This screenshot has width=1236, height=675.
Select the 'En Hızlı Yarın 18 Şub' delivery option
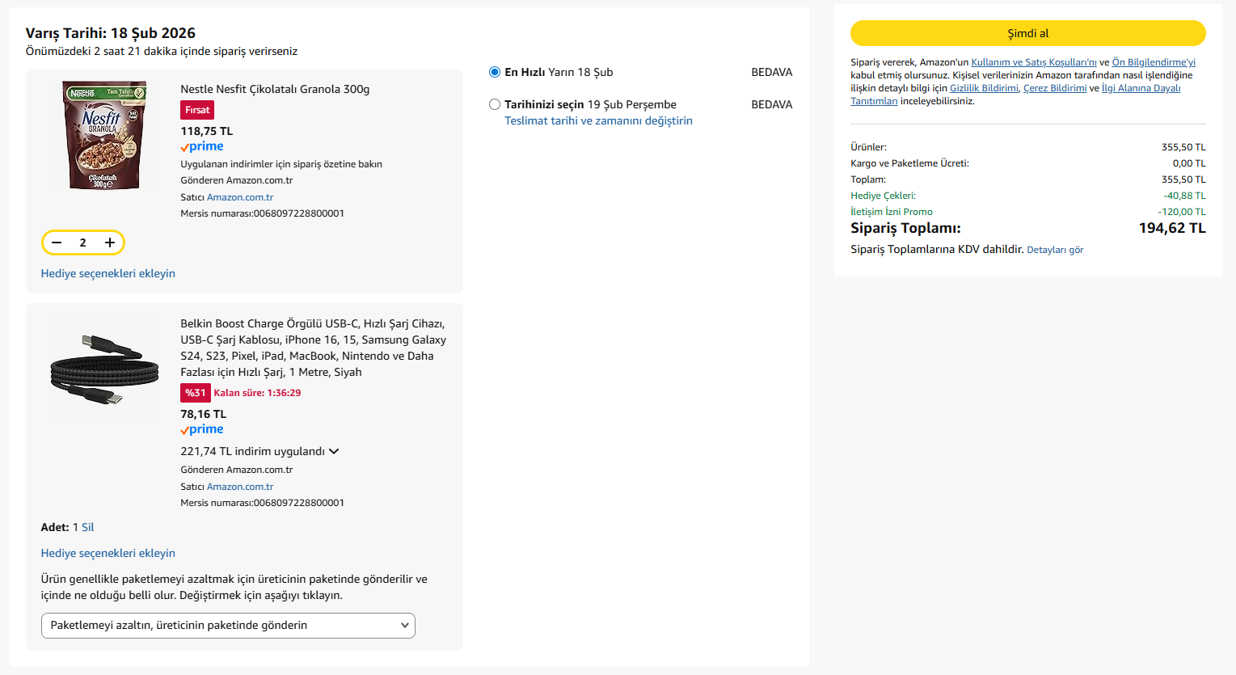495,72
